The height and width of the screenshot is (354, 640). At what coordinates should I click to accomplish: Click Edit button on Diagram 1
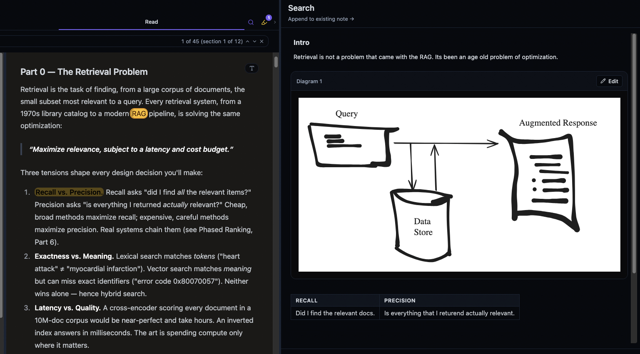point(609,81)
